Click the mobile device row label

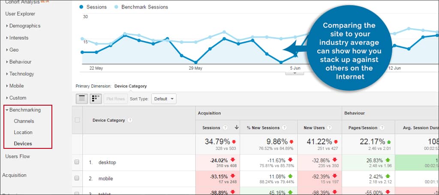point(106,178)
